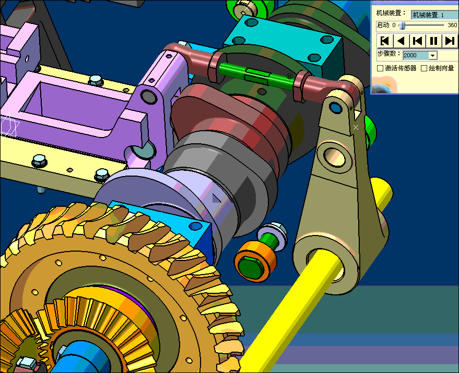Step the simulation one step forward
Viewport: 459px width, 373px height.
tap(450, 41)
